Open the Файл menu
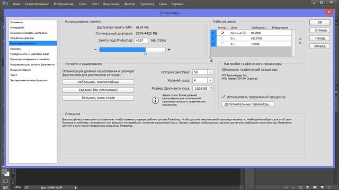The width and height of the screenshot is (339, 190). click(x=16, y=4)
